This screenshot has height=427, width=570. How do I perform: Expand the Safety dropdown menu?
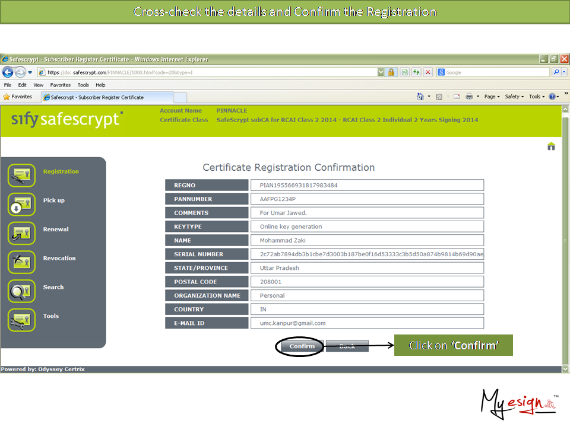point(514,97)
